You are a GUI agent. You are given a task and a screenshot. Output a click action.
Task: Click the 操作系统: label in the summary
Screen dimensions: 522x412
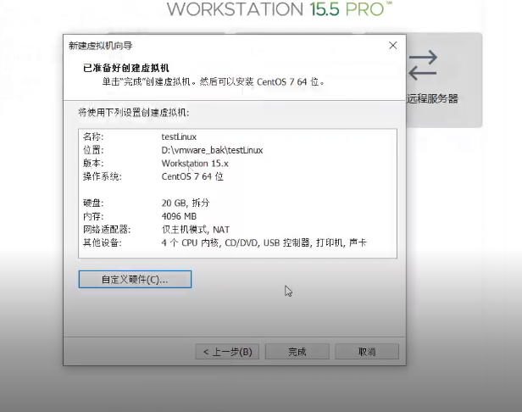pos(103,176)
